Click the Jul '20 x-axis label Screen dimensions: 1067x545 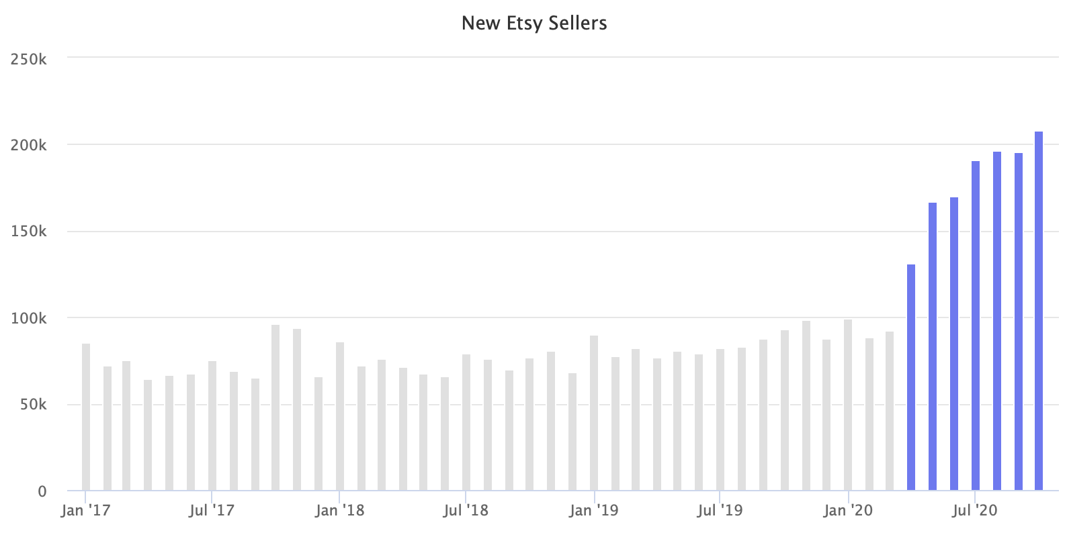click(976, 511)
